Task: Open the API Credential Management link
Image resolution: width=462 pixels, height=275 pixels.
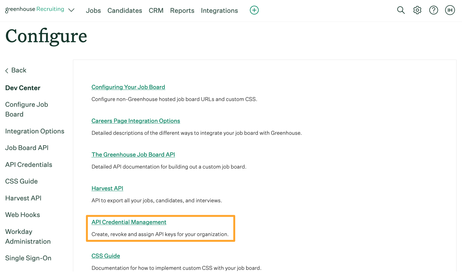Action: (129, 222)
